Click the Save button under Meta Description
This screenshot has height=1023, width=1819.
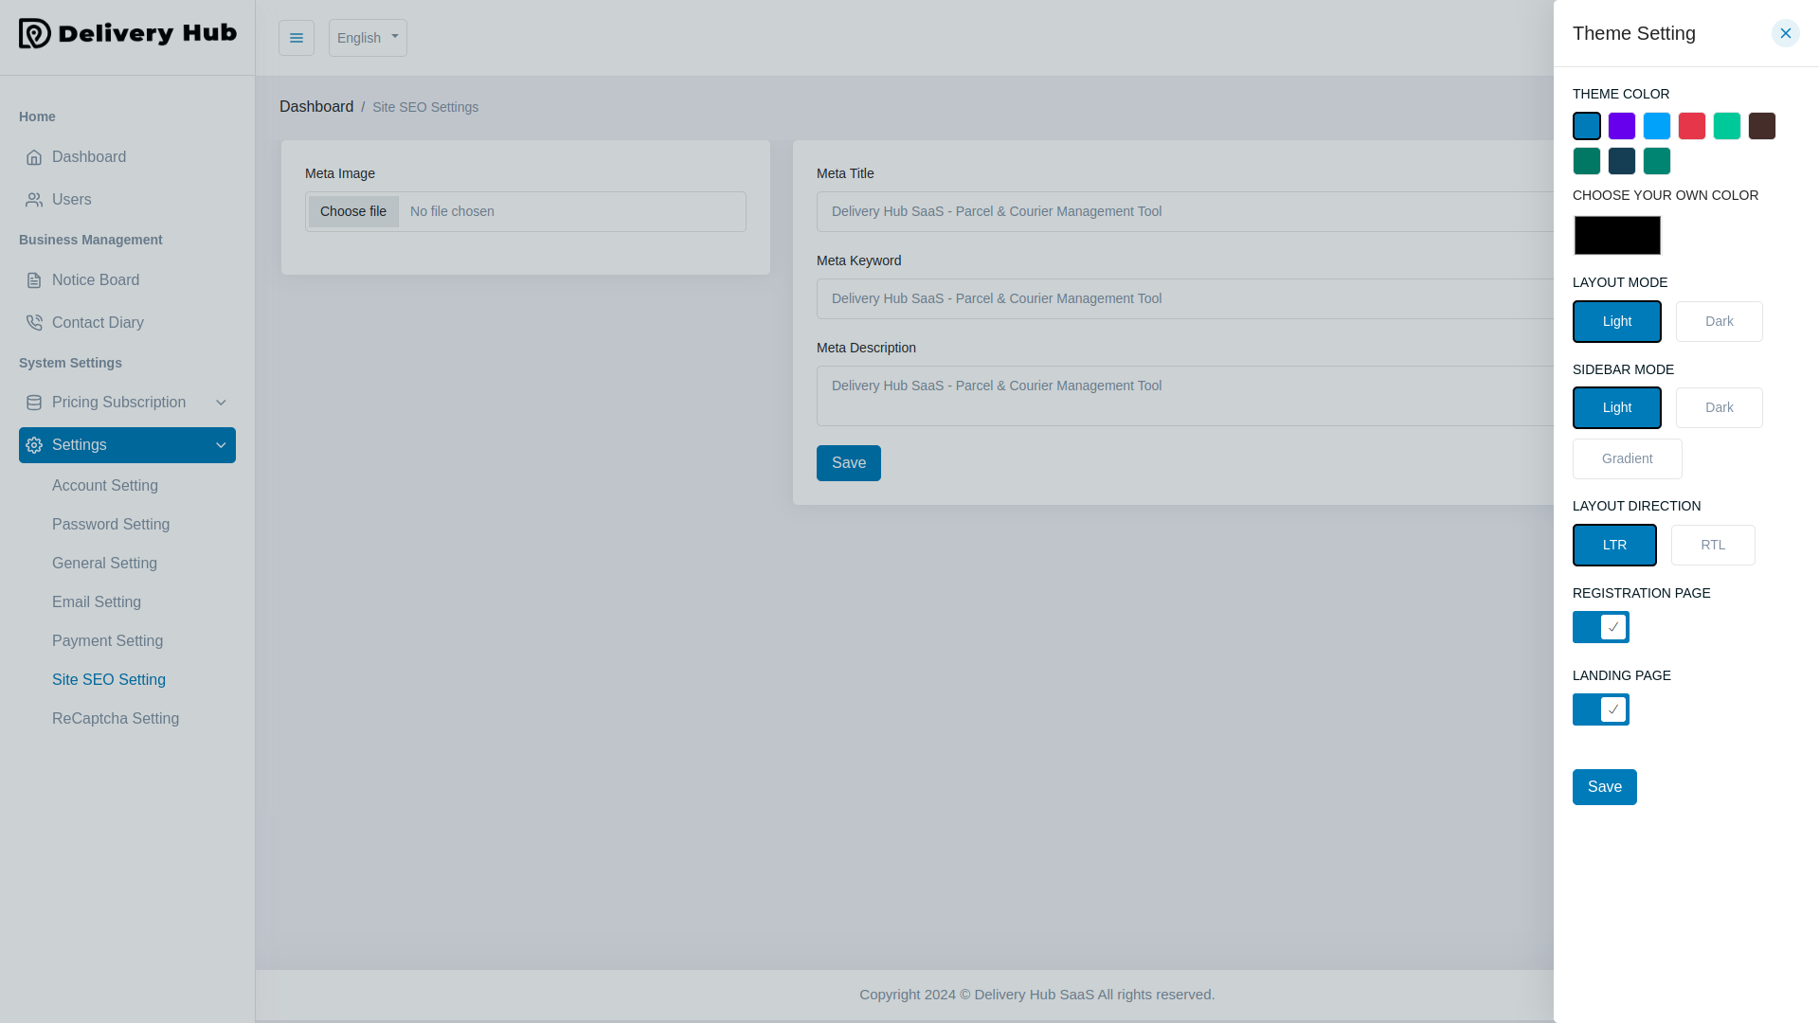[848, 462]
